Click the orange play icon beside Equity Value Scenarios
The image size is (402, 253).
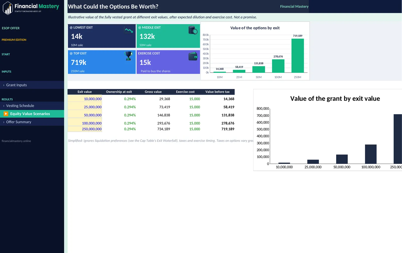[6, 114]
